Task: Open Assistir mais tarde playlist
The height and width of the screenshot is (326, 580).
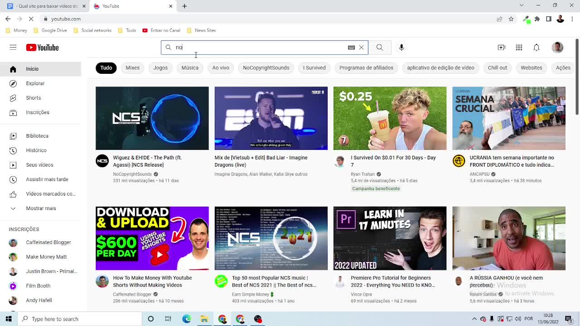Action: pyautogui.click(x=40, y=179)
